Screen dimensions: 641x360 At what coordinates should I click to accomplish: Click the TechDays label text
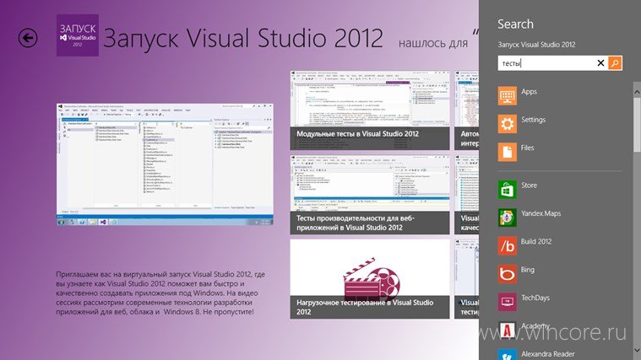point(535,298)
